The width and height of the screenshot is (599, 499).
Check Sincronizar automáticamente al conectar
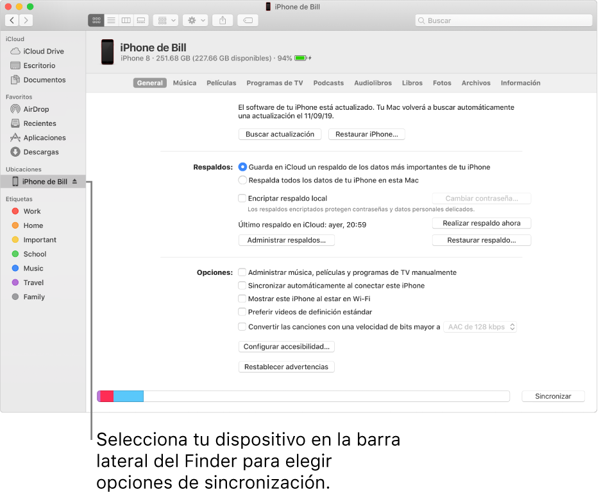tap(242, 286)
